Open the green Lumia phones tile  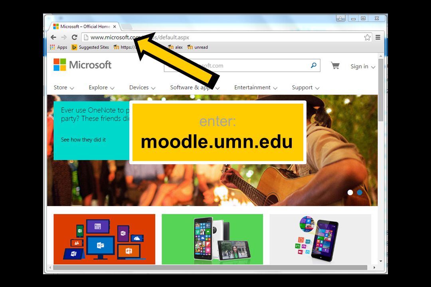click(212, 239)
